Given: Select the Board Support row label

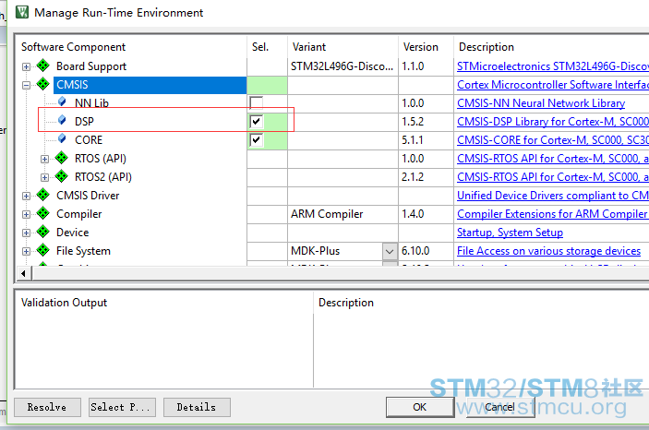Looking at the screenshot, I should pyautogui.click(x=91, y=66).
